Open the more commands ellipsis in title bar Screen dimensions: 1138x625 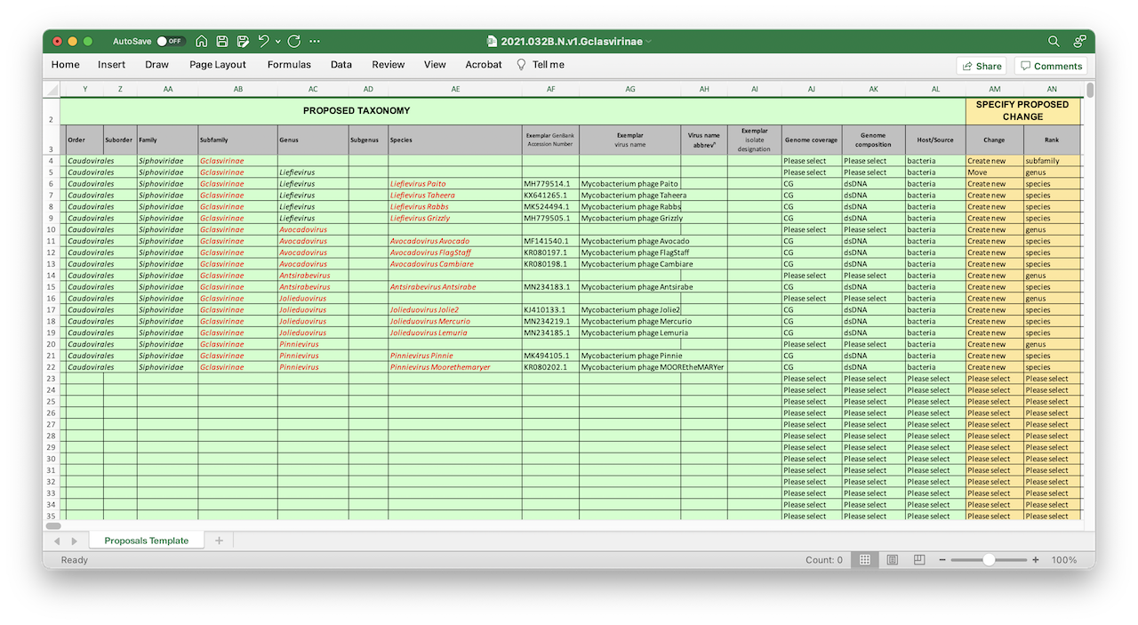pos(315,41)
